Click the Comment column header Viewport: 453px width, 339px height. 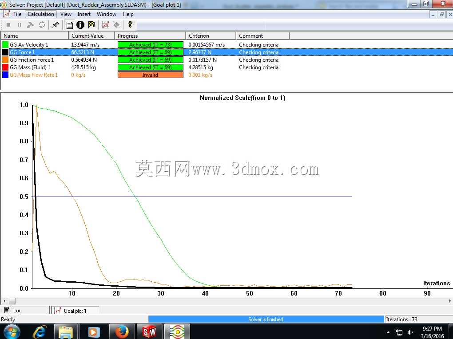[262, 36]
